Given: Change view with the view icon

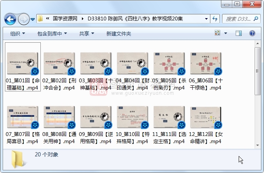Looking at the screenshot, I should [x=218, y=33].
